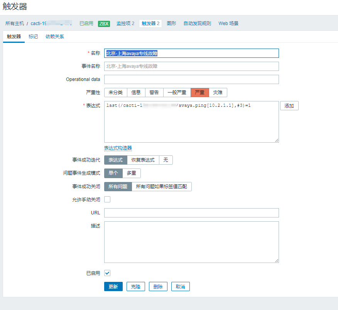Set severity to 未分类

[x=115, y=93]
